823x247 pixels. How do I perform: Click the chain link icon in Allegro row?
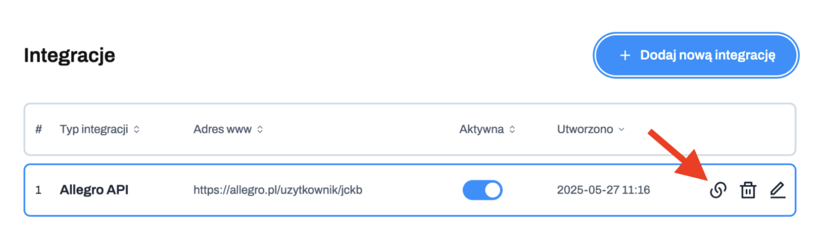pos(718,190)
